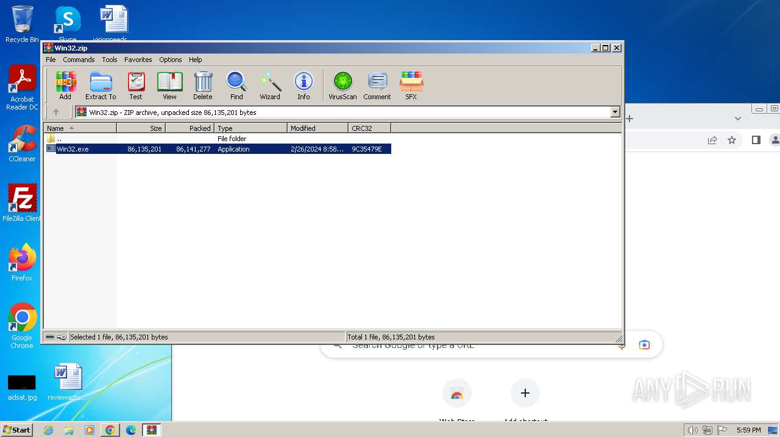Open new tab plus in Chrome
The width and height of the screenshot is (780, 438).
pos(630,119)
